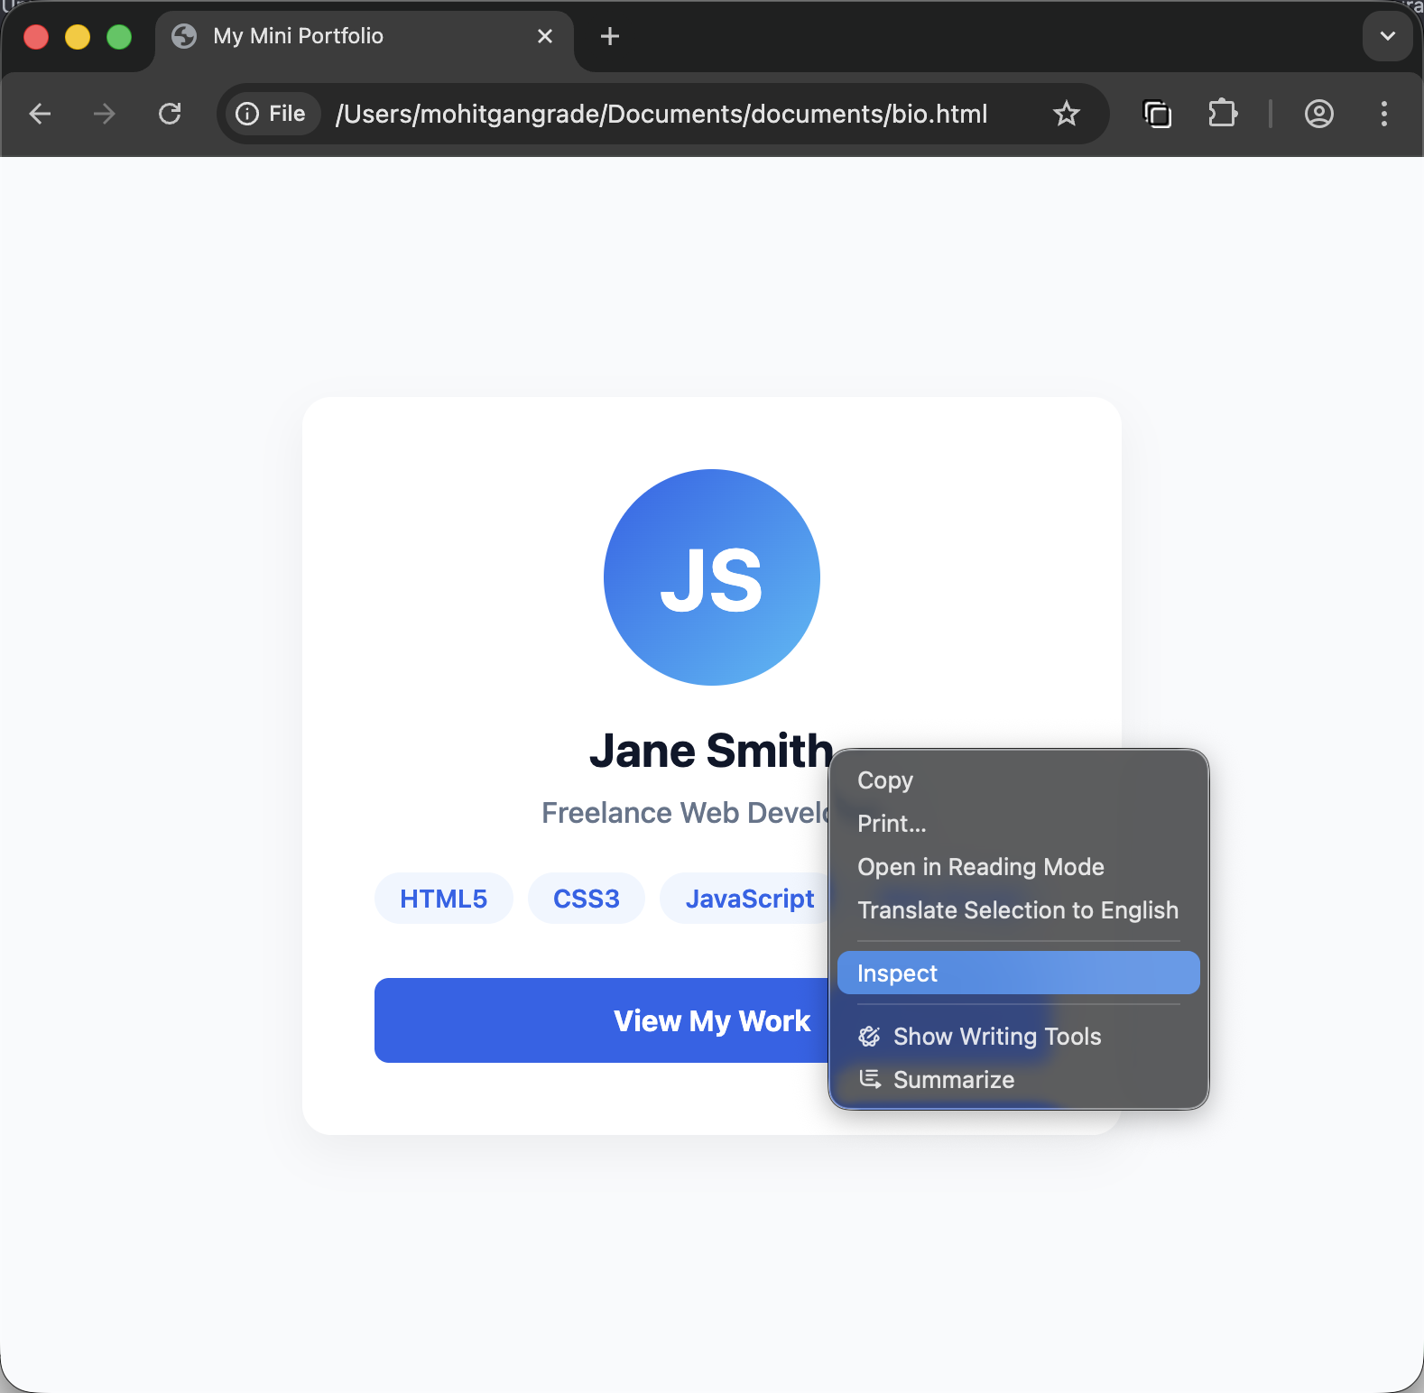Screen dimensions: 1424x1393
Task: Click the CSS3 skill tag
Action: point(587,899)
